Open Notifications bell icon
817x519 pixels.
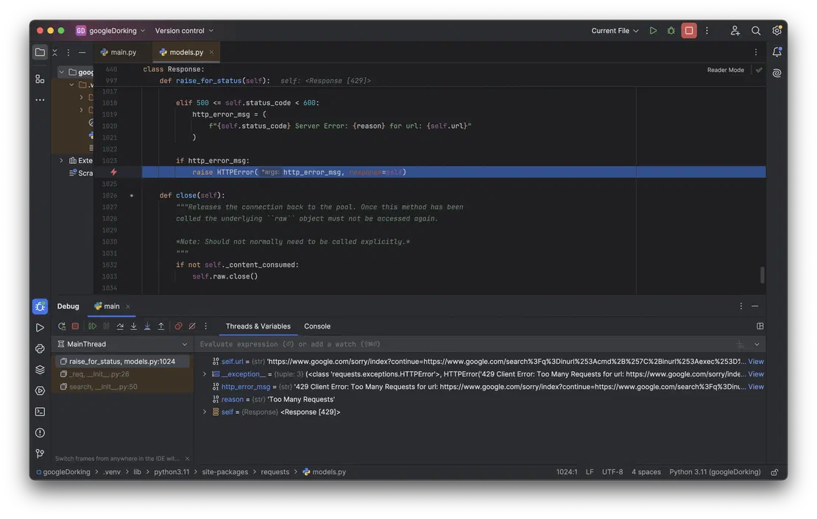tap(777, 51)
